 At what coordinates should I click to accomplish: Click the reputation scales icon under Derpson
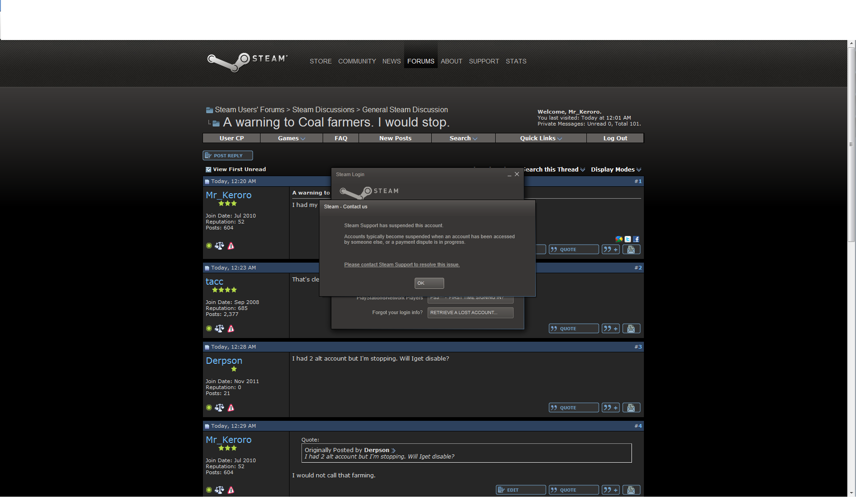220,408
